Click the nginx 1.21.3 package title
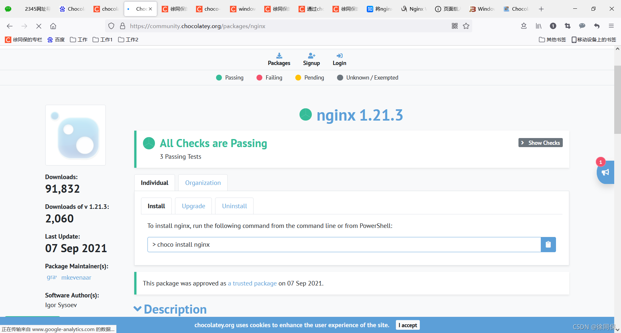The image size is (621, 333). [360, 115]
